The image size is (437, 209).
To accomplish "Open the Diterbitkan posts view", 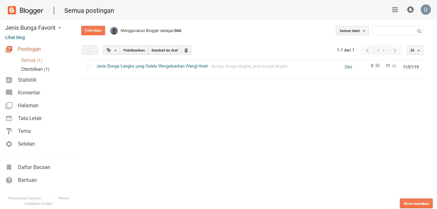I will coord(35,69).
